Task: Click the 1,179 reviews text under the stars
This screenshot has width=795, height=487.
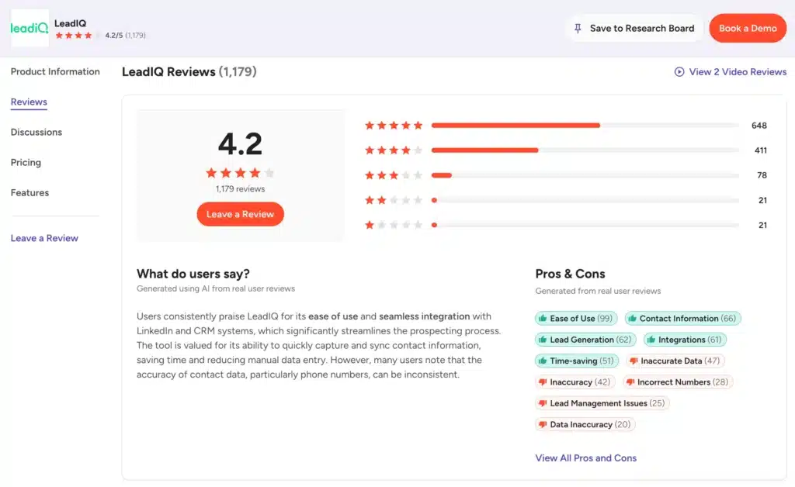Action: [241, 188]
